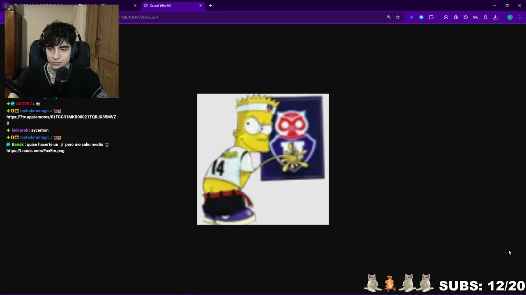The height and width of the screenshot is (295, 526).
Task: Open the Downloads arrow icon
Action: 495,17
